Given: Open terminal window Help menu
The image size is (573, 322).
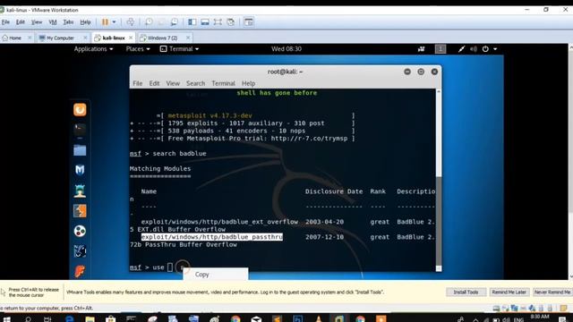Looking at the screenshot, I should [248, 83].
